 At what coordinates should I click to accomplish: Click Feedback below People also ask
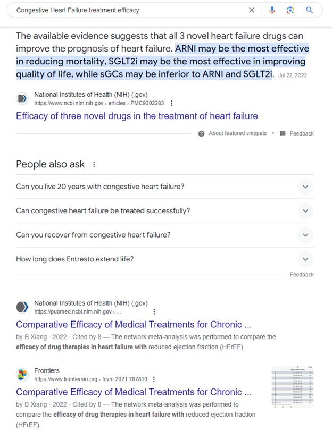point(302,275)
